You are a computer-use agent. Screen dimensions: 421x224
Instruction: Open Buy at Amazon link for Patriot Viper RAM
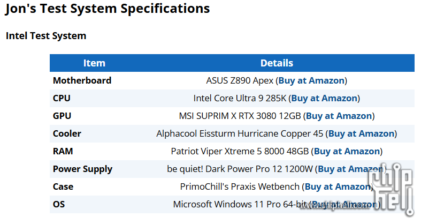(347, 151)
